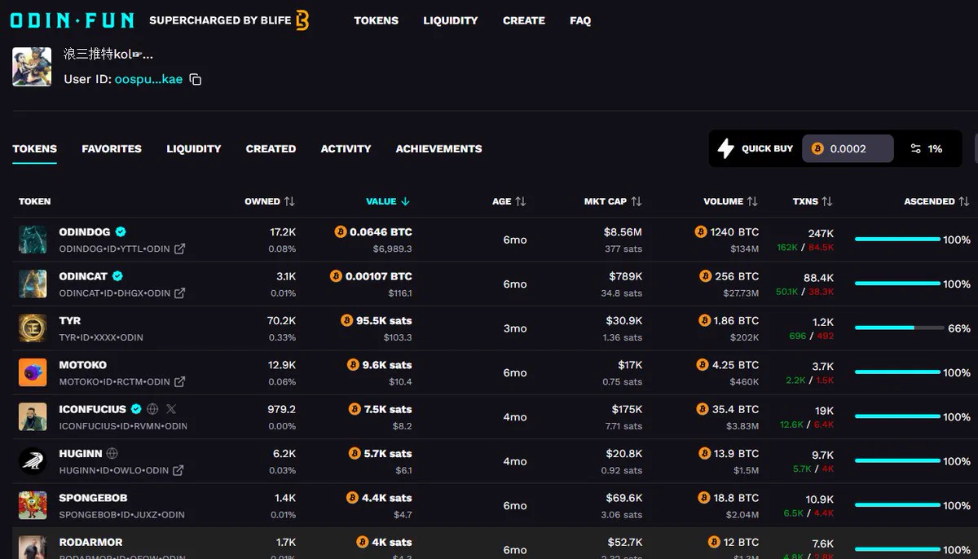This screenshot has height=559, width=978.
Task: Click the user profile avatar picture
Action: (32, 67)
